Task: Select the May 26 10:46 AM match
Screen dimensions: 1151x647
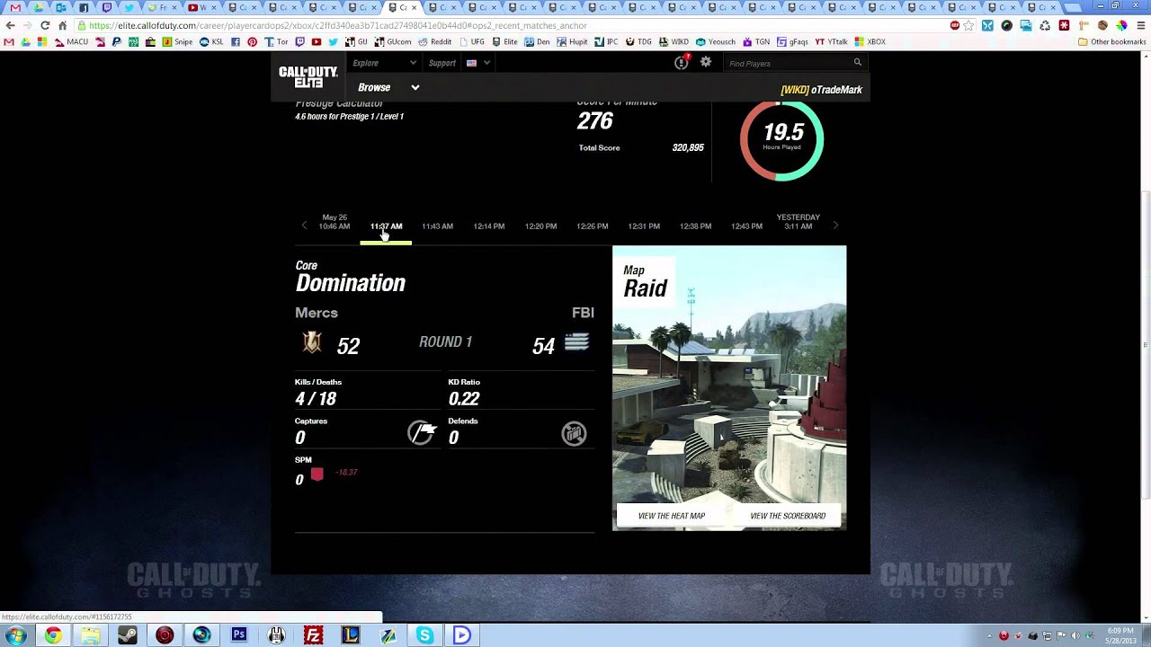Action: (335, 222)
